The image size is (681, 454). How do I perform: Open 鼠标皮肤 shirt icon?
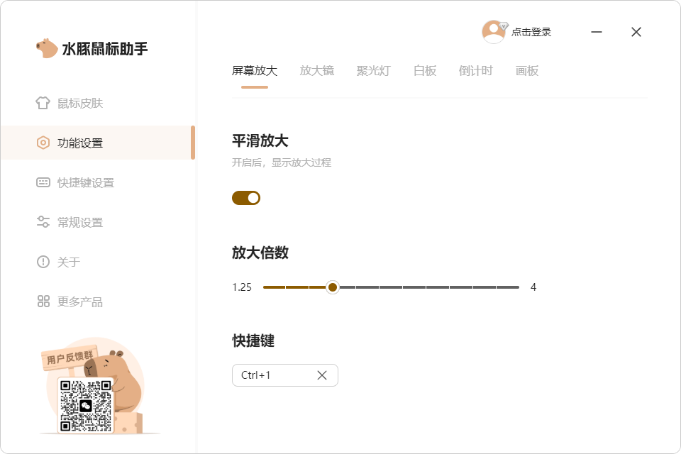pos(43,103)
